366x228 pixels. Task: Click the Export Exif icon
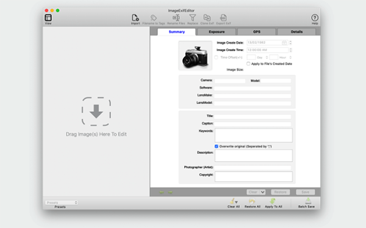tap(223, 18)
